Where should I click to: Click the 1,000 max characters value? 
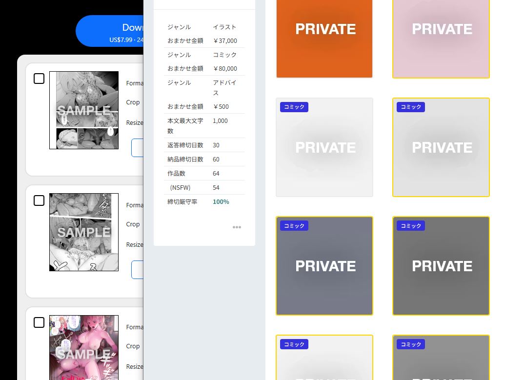tap(220, 121)
